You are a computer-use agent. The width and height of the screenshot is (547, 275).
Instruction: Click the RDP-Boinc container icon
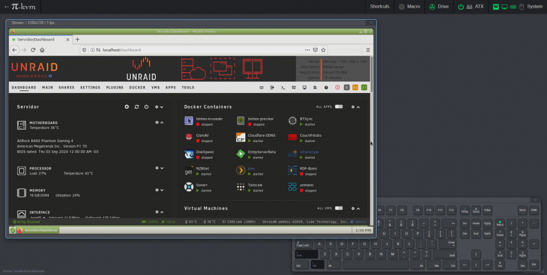(x=292, y=171)
